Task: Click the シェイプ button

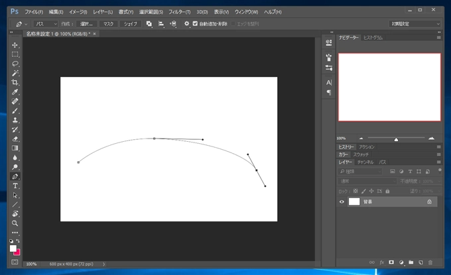Action: pos(131,24)
